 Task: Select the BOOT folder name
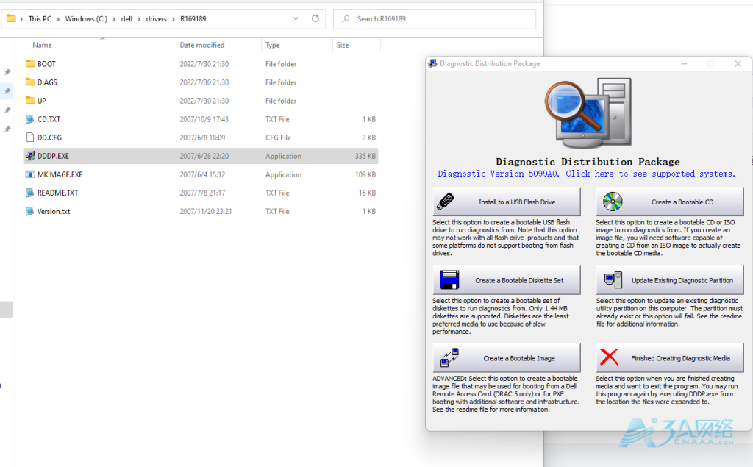point(46,64)
